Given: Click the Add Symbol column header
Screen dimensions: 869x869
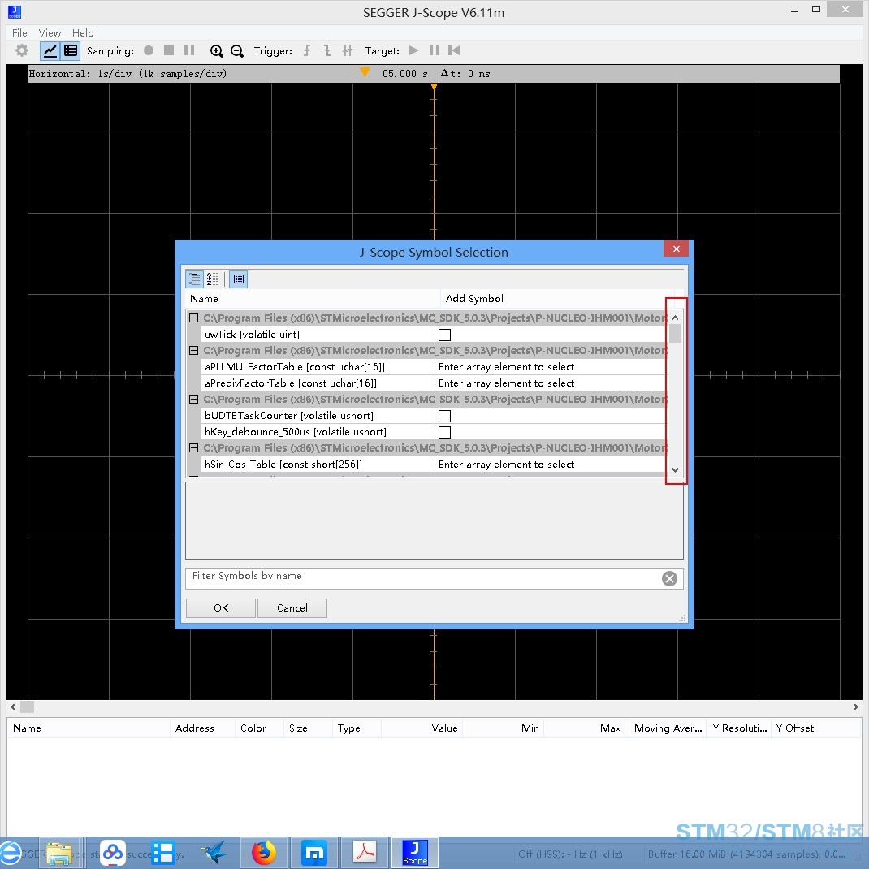Looking at the screenshot, I should [x=557, y=299].
